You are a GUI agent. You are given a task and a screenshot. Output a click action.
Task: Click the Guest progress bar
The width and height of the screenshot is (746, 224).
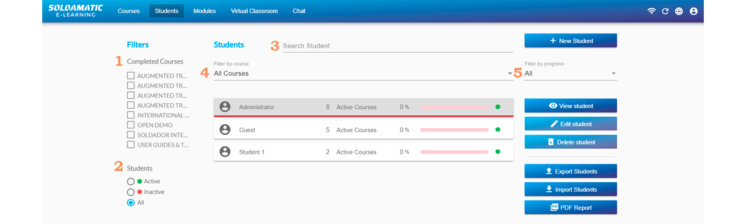pyautogui.click(x=454, y=130)
